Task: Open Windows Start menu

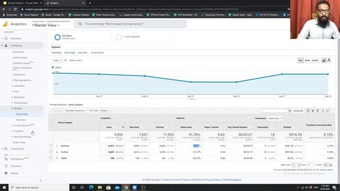Action: [4, 187]
